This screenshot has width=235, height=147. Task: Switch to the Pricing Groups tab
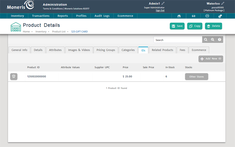point(105,50)
